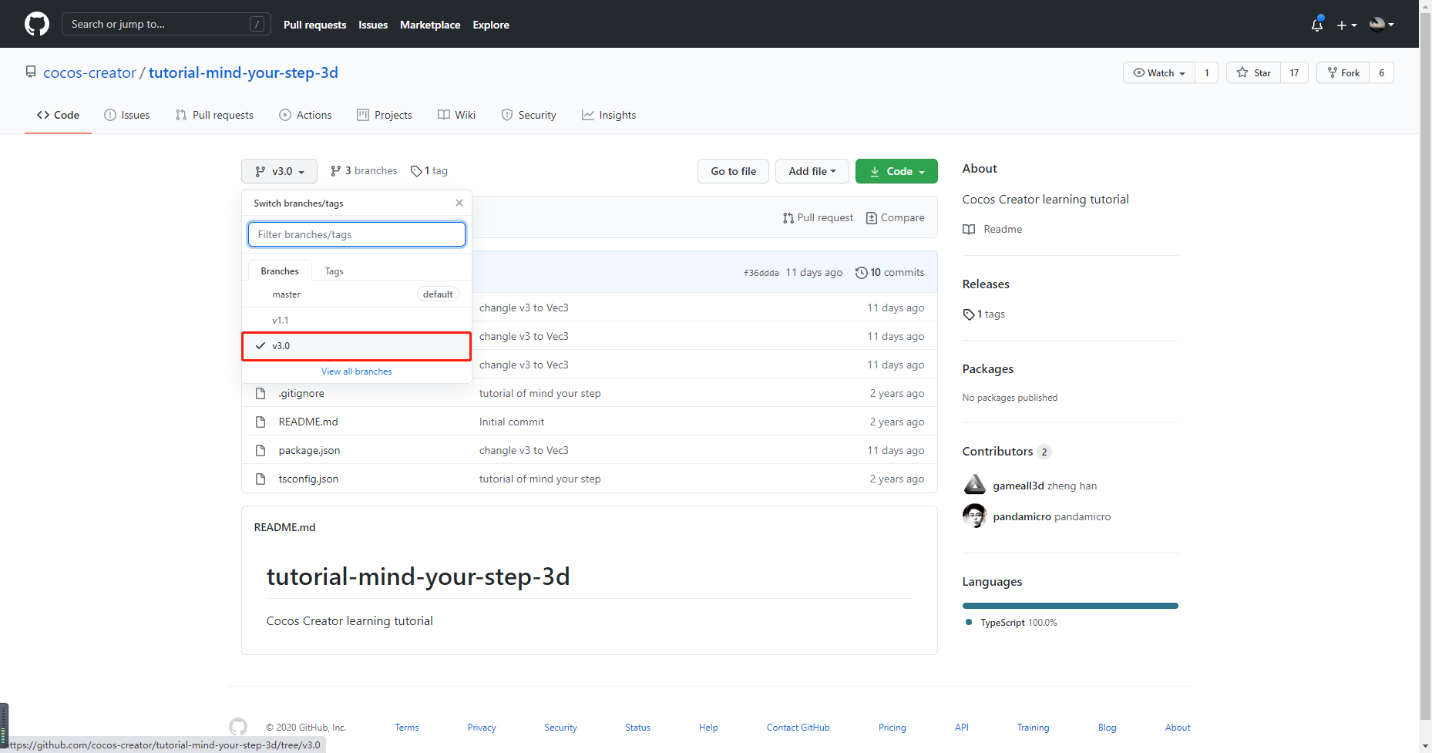This screenshot has height=753, width=1432.
Task: Switch to the Actions tab
Action: [x=306, y=115]
